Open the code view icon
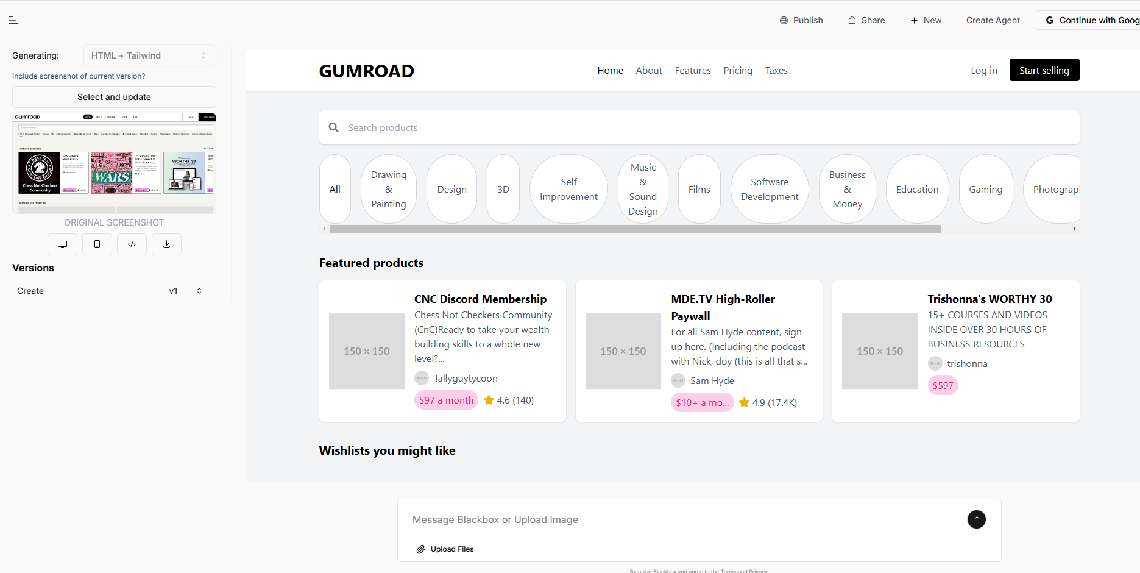 [132, 244]
